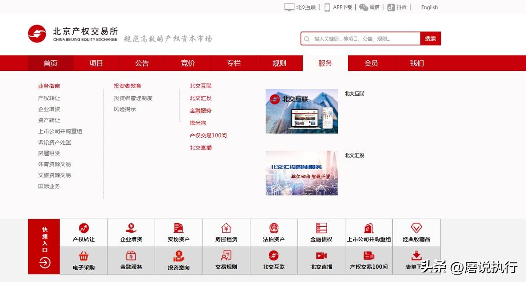
Task: Go to the 竞价 navigation menu
Action: 188,63
